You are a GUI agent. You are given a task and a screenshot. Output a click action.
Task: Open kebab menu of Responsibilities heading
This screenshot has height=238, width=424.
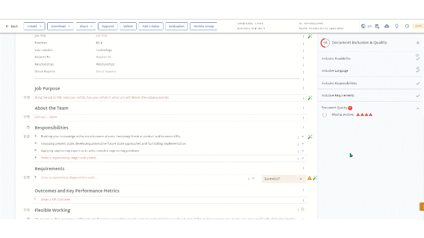(303, 127)
